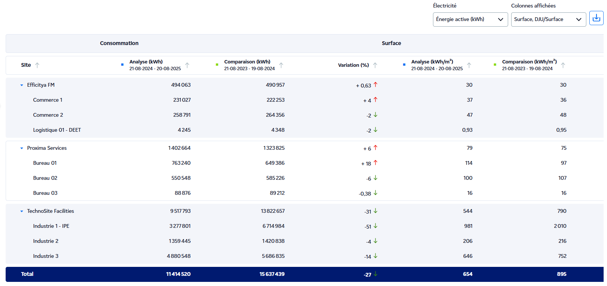Sort by Site column arrow
Screen dimensions: 607x286
pyautogui.click(x=37, y=65)
